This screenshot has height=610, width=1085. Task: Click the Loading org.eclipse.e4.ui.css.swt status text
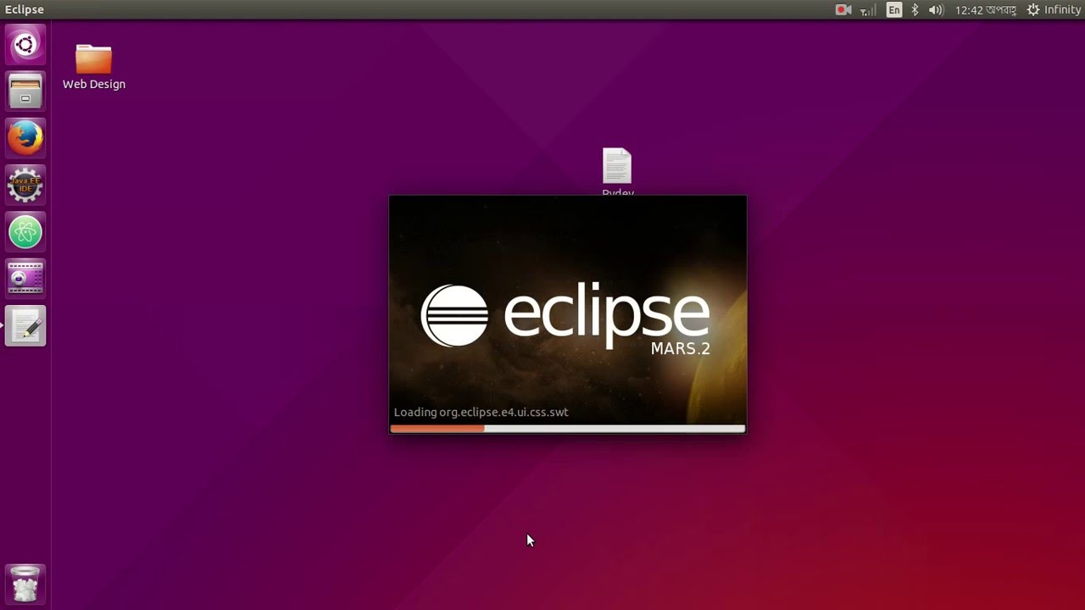[481, 413]
